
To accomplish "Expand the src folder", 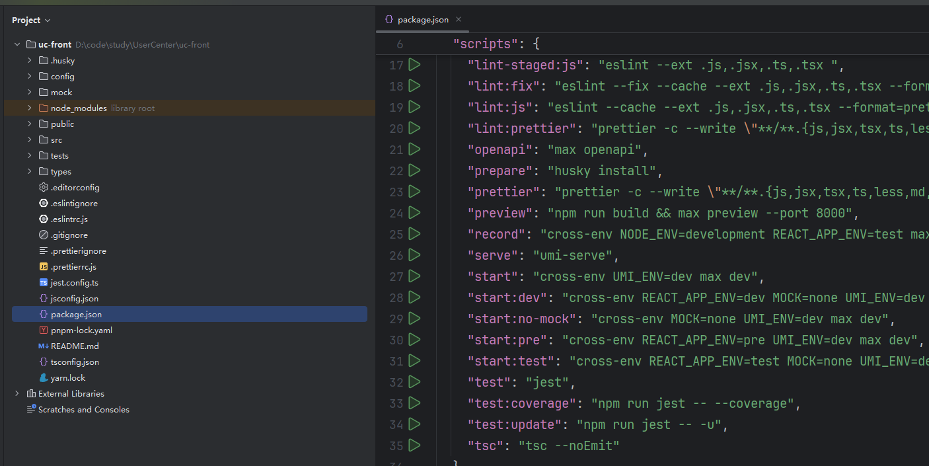I will 30,139.
